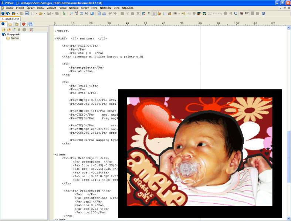Screen dimensions: 291x221
Task: Click the Print icon in toolbar
Action: tap(104, 13)
